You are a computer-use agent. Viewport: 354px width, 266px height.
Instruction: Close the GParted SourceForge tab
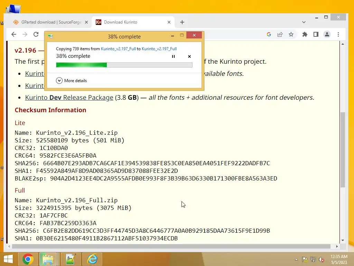[x=86, y=22]
